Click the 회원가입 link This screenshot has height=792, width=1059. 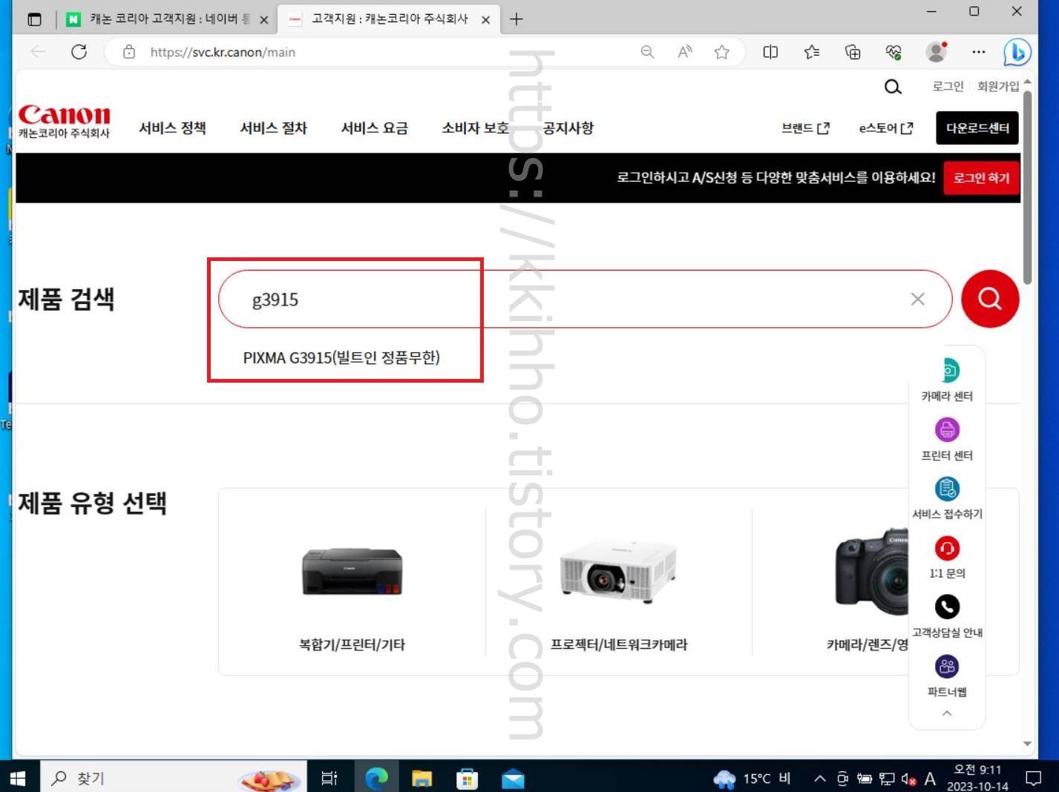coord(998,86)
